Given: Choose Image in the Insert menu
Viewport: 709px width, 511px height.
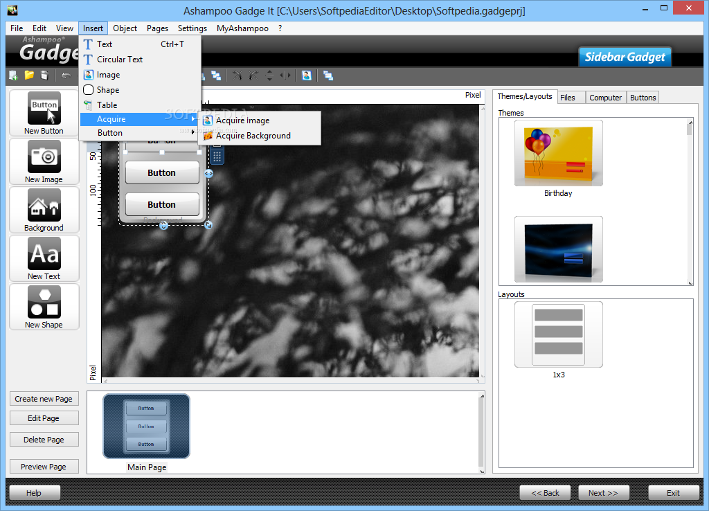Looking at the screenshot, I should (140, 75).
